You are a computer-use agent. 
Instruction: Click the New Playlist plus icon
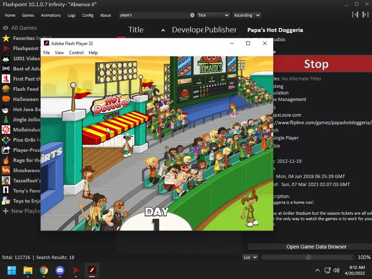click(6, 211)
